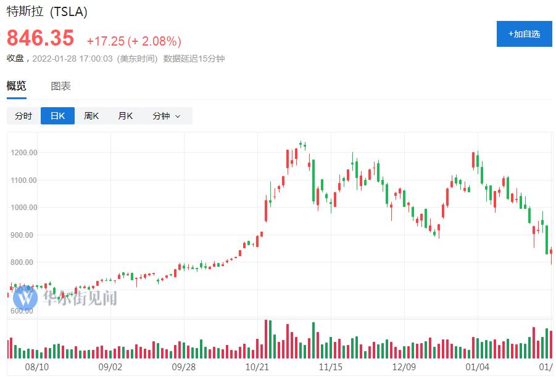Click the Wallstreetcn round W watermark logo
556x377 pixels.
pyautogui.click(x=26, y=298)
